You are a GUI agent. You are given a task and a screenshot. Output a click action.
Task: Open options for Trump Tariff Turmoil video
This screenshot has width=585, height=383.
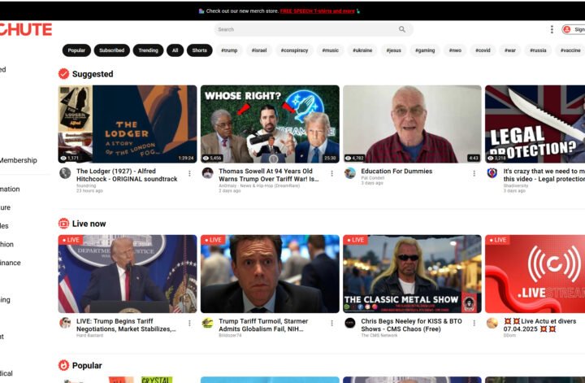pos(331,324)
